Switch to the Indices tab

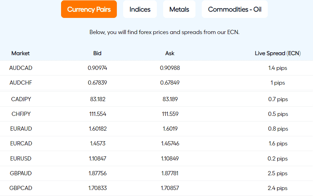pos(140,9)
